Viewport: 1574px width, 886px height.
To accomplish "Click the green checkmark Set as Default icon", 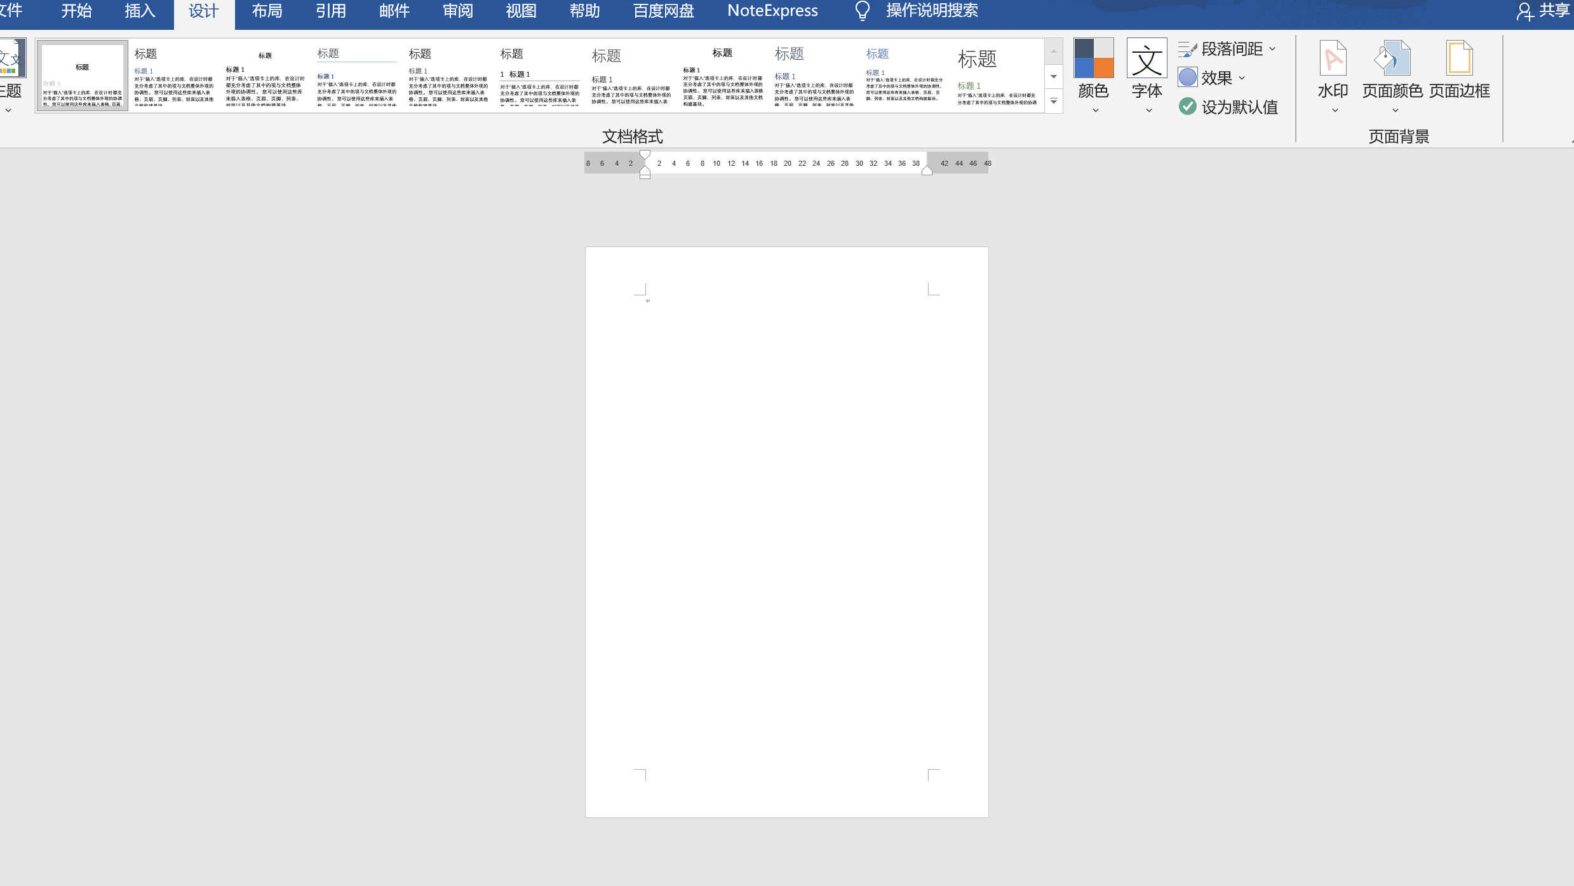I will [1187, 106].
